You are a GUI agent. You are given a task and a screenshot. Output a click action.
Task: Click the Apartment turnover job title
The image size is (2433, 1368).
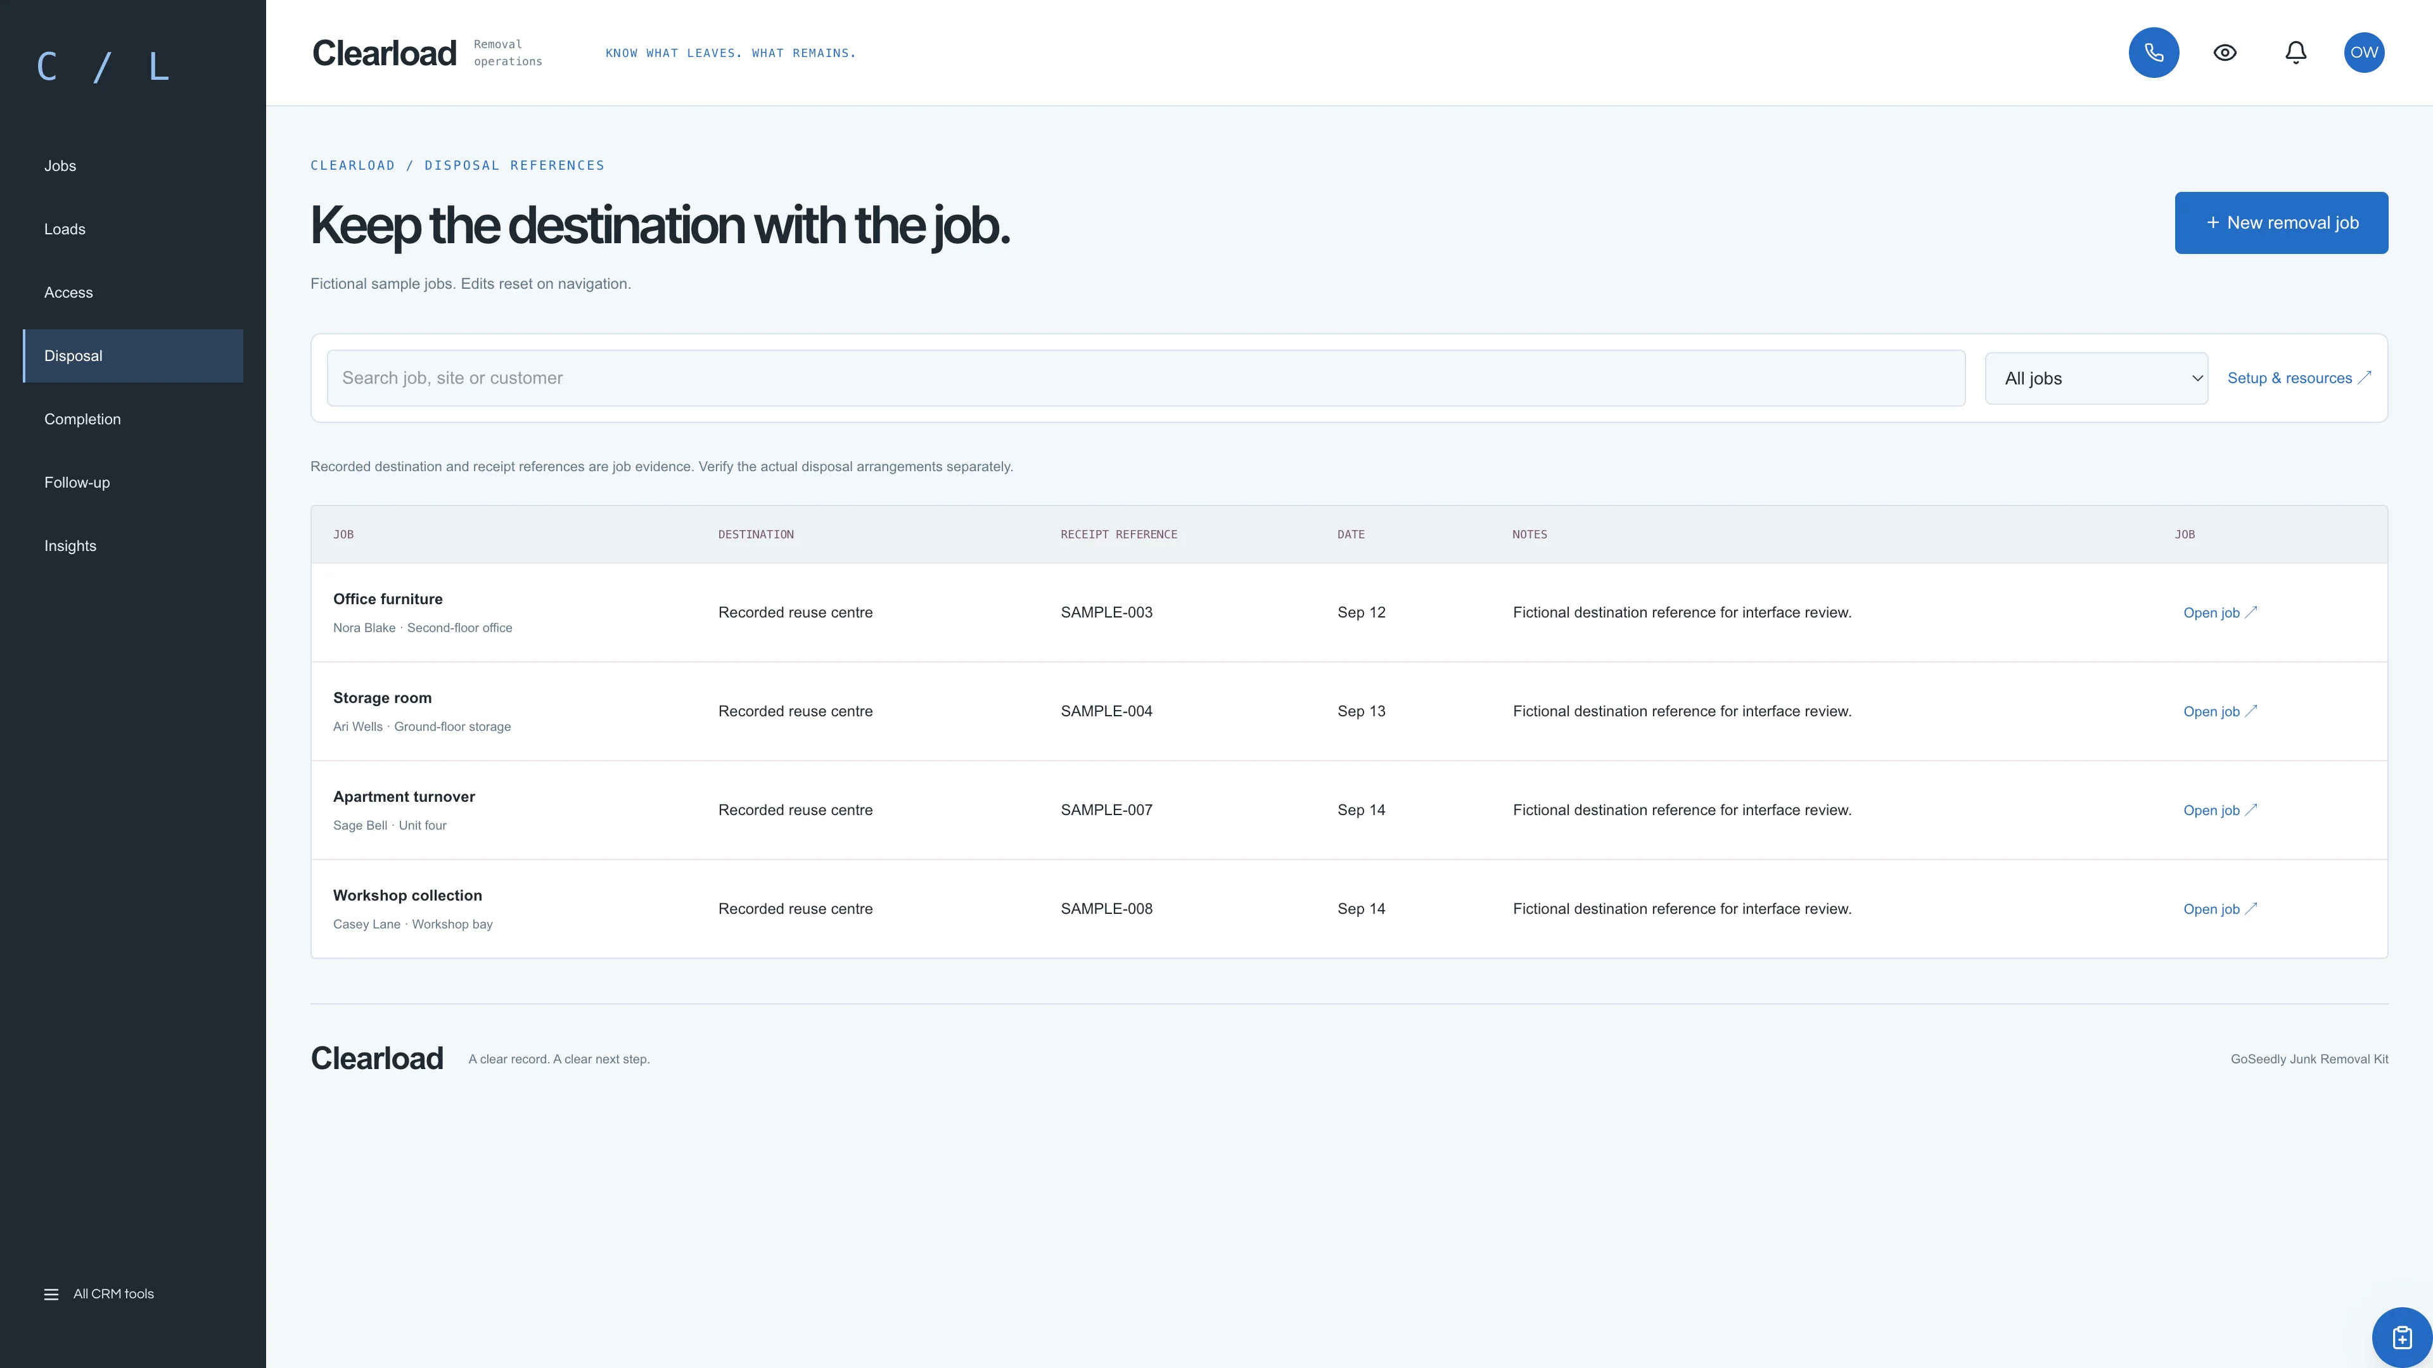click(x=404, y=797)
